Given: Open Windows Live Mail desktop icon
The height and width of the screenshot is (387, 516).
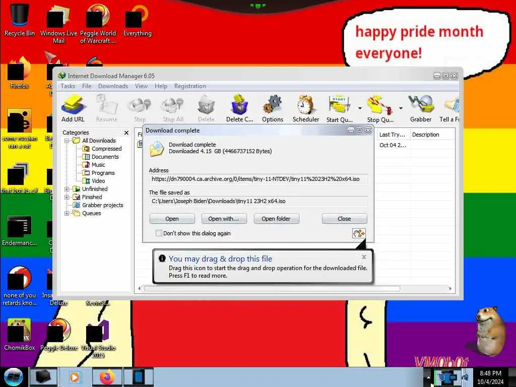Looking at the screenshot, I should 58,24.
